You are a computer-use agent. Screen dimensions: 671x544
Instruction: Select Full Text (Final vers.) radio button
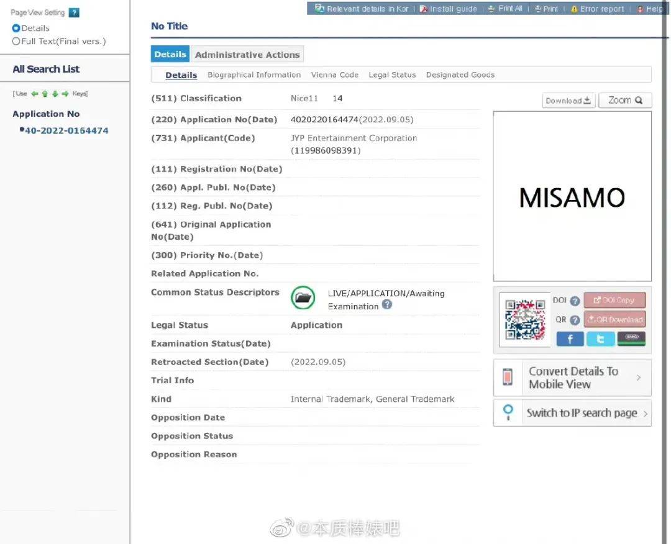pos(16,42)
